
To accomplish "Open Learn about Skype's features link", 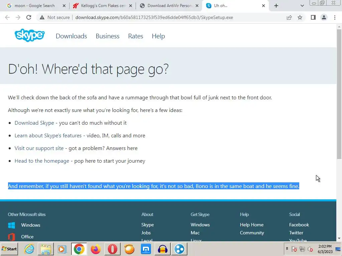I will tap(48, 135).
